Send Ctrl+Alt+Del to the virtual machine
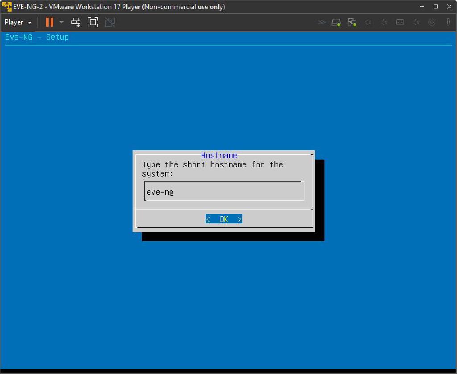Screen dimensions: 457x374 (76, 22)
